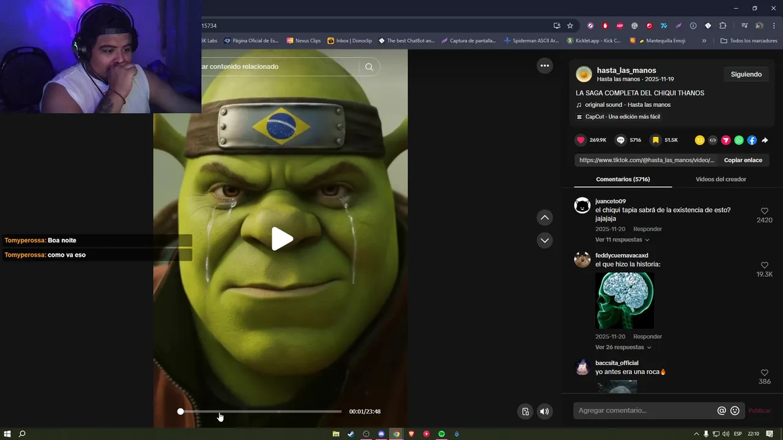Expand Ver 11 respuestas

pos(622,240)
